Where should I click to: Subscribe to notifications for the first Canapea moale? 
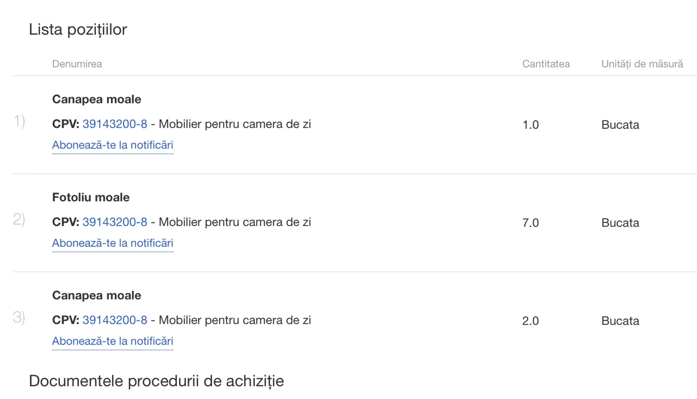click(x=113, y=145)
